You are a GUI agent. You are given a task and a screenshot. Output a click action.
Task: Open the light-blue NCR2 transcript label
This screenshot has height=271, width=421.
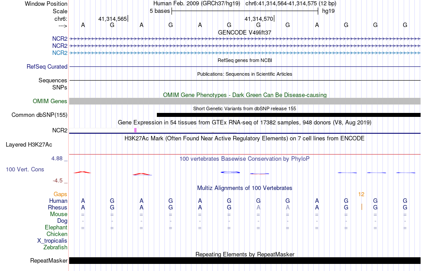coord(60,53)
